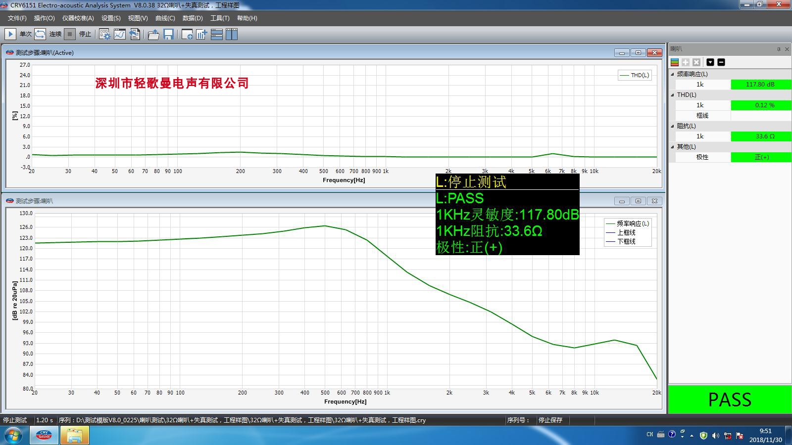Add a chart using the bar-chart plus icon

201,34
